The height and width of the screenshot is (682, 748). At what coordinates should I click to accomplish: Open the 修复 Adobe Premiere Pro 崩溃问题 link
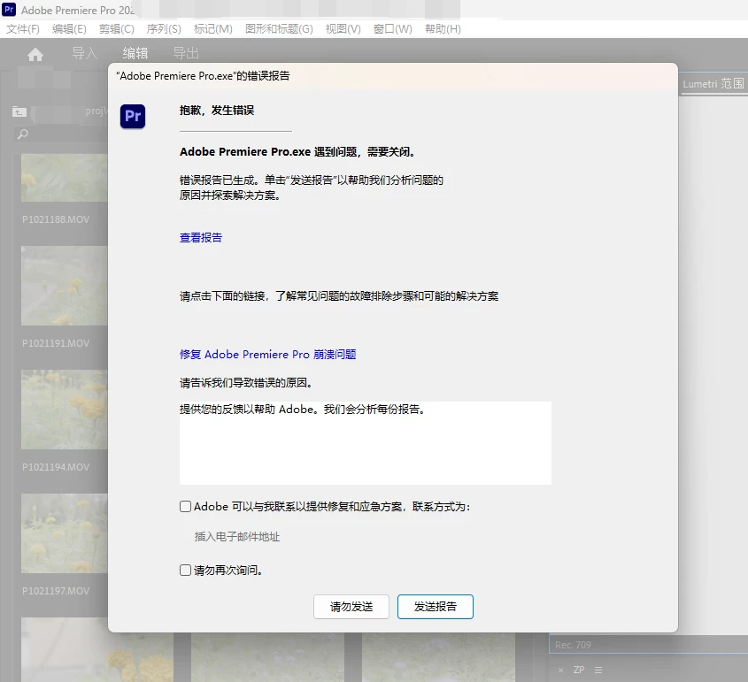pos(267,354)
